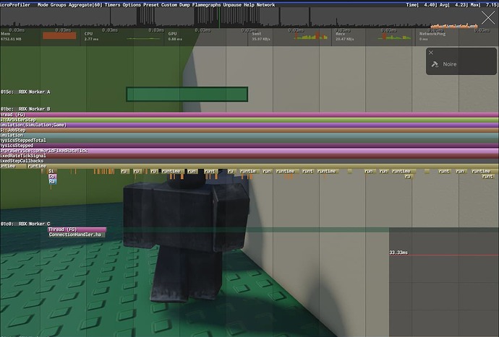Click the NetworkPing counter label

[x=432, y=34]
